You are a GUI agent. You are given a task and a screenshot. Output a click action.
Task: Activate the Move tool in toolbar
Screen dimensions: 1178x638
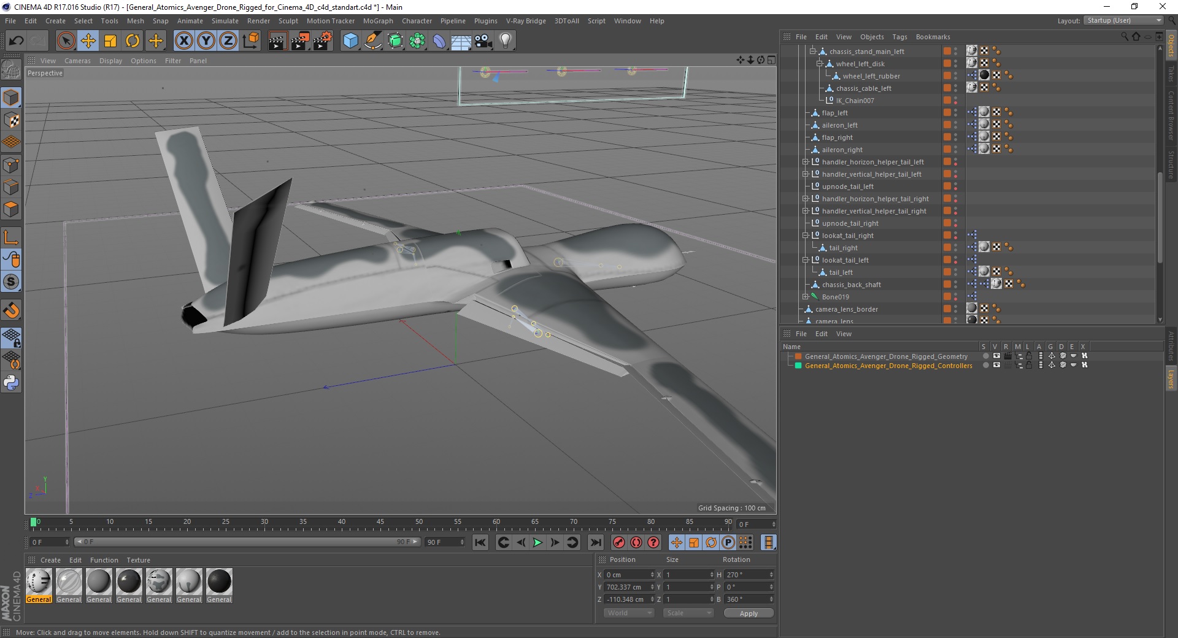88,41
